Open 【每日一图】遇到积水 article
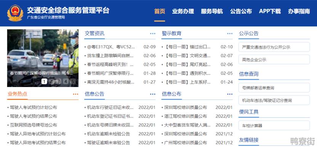Screen dimensions: 317x147 (187, 73)
